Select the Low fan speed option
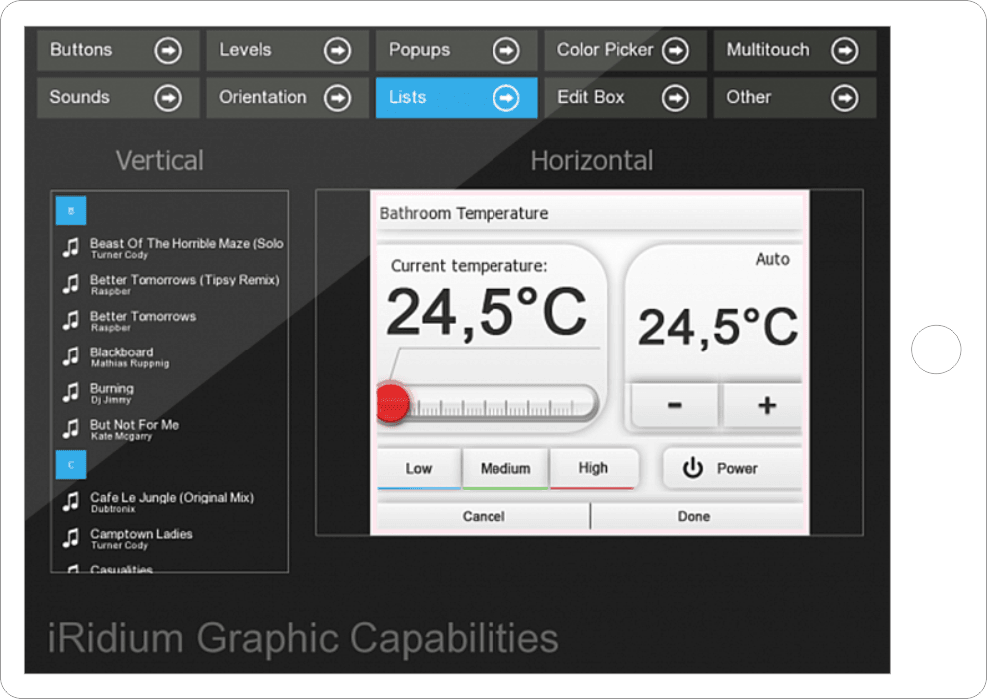Viewport: 987px width, 699px height. [x=419, y=468]
